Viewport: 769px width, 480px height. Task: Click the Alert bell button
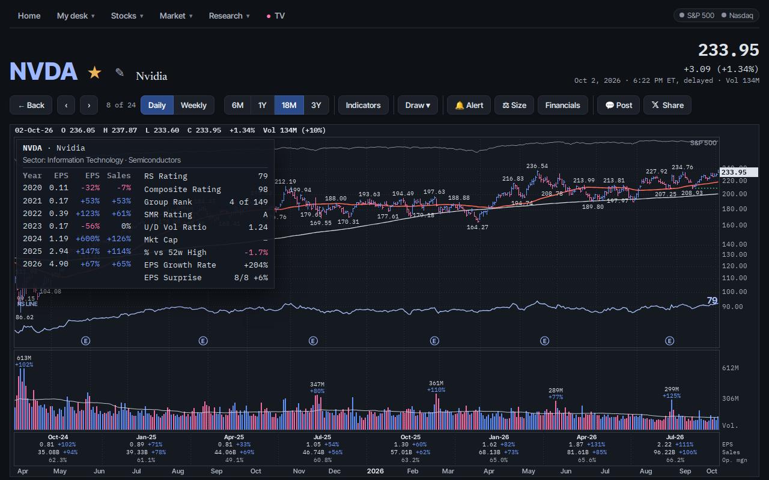click(x=469, y=105)
